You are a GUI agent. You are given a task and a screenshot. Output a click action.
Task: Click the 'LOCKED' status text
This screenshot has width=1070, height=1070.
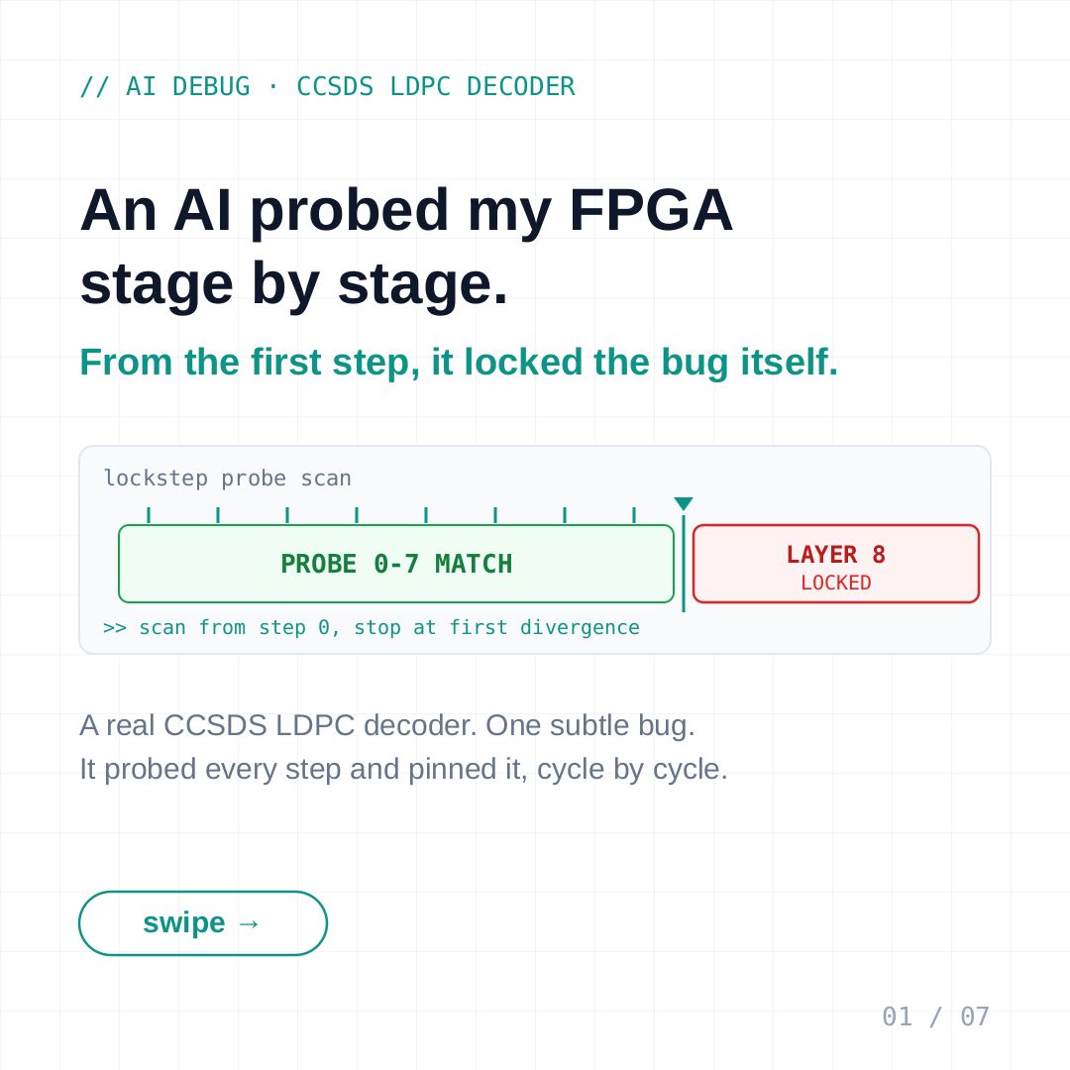(836, 583)
